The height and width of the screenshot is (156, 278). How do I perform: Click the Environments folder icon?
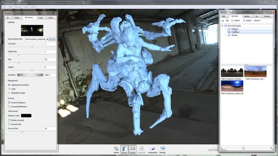[226, 26]
